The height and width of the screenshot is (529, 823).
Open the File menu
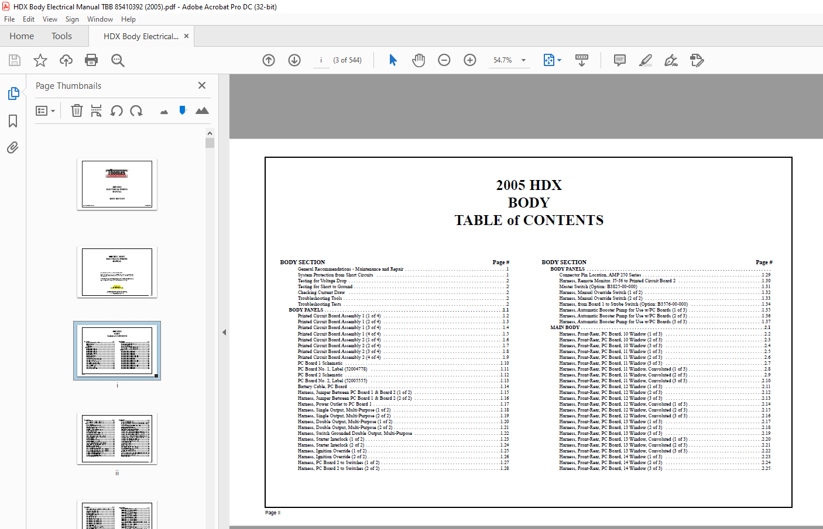[9, 19]
